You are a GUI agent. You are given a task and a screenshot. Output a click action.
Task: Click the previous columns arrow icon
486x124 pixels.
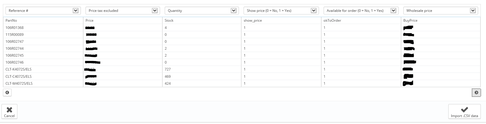pyautogui.click(x=7, y=92)
